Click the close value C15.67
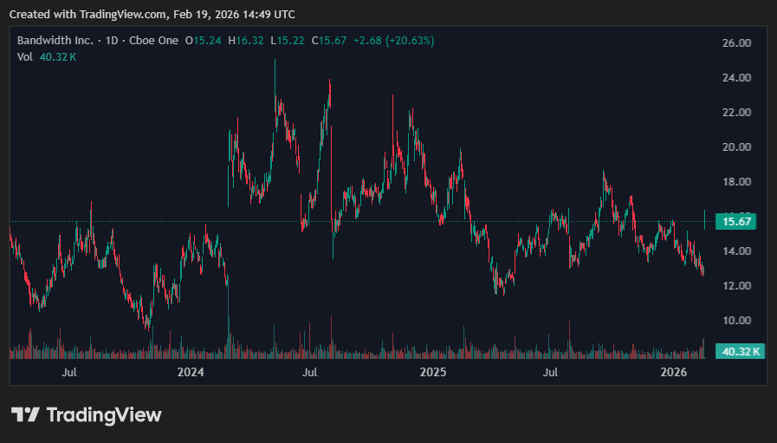The image size is (777, 443). [x=329, y=41]
